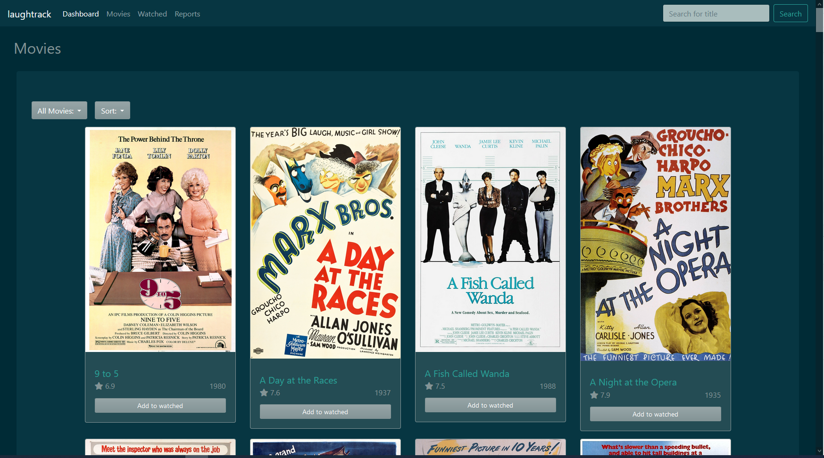Open the Dashboard nav item
This screenshot has height=458, width=824.
point(81,14)
